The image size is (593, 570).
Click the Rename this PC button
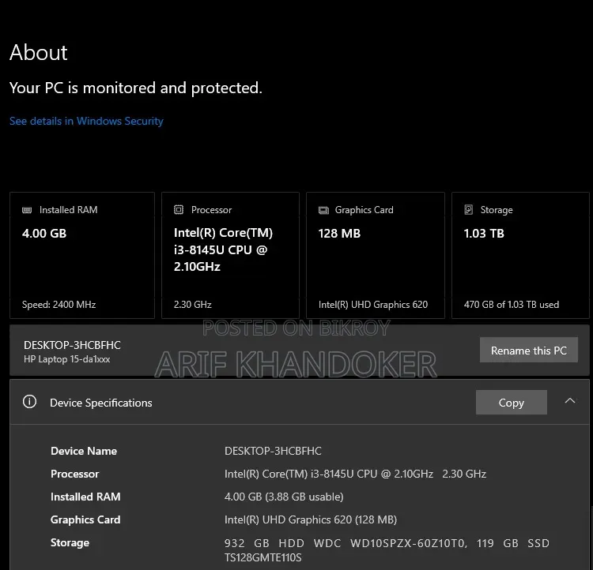pyautogui.click(x=529, y=351)
